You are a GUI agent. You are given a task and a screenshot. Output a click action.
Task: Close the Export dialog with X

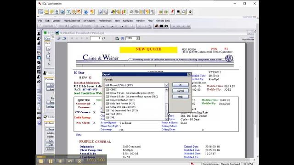tap(189, 74)
